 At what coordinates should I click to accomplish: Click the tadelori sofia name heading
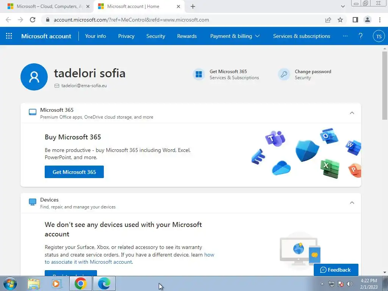[89, 73]
